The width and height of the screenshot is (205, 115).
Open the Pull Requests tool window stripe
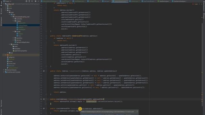click(1, 21)
